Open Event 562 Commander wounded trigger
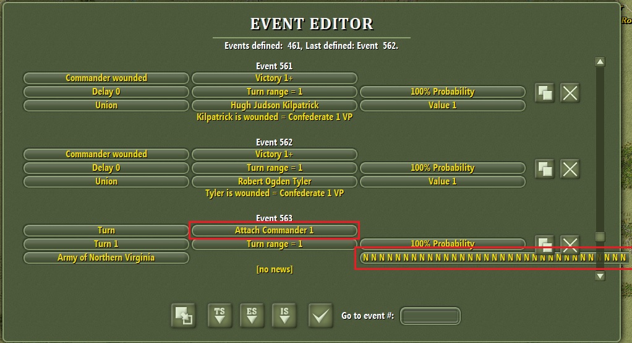 coord(106,154)
